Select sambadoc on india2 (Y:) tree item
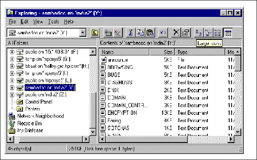The height and width of the screenshot is (160, 257). [x=50, y=88]
